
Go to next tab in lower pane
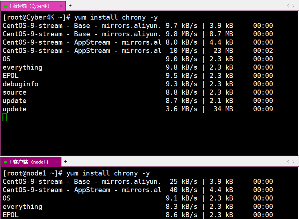click(x=294, y=162)
